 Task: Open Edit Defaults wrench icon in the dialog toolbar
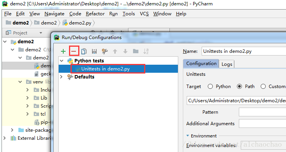pos(105,51)
